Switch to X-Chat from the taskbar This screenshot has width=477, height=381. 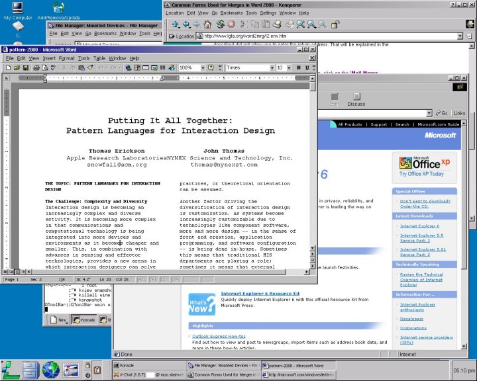(149, 374)
